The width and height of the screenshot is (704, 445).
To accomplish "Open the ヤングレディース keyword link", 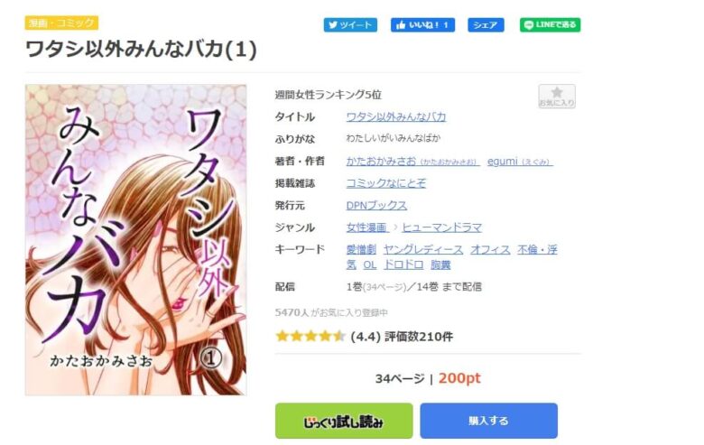I will tap(423, 250).
